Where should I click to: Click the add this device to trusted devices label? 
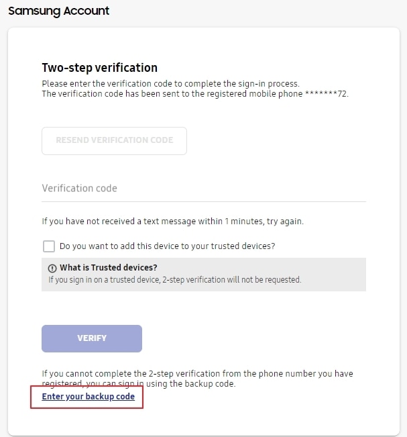tap(168, 246)
